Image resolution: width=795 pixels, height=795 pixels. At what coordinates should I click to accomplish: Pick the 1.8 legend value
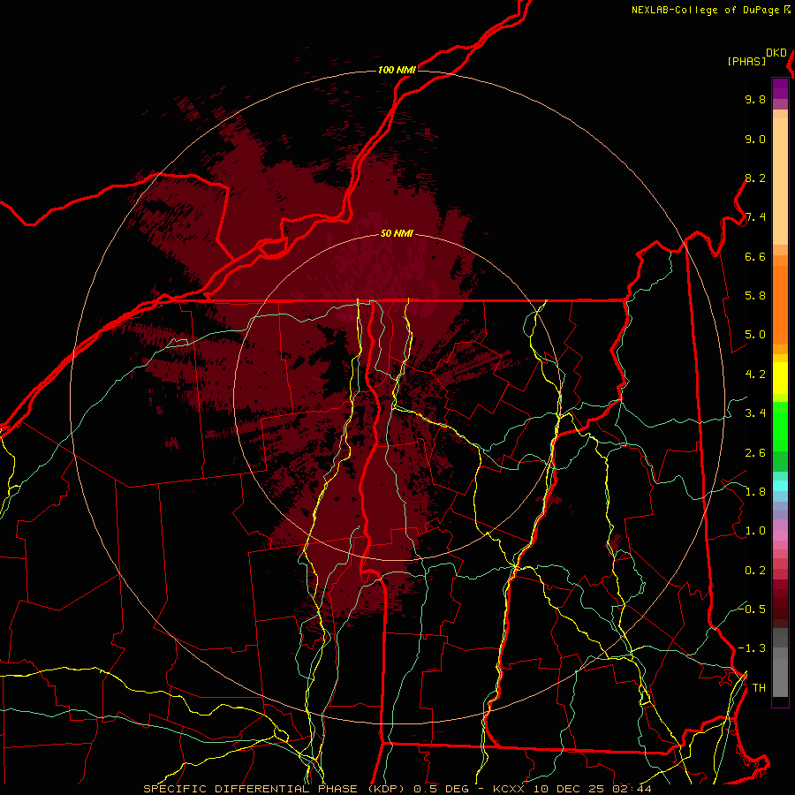pos(755,492)
